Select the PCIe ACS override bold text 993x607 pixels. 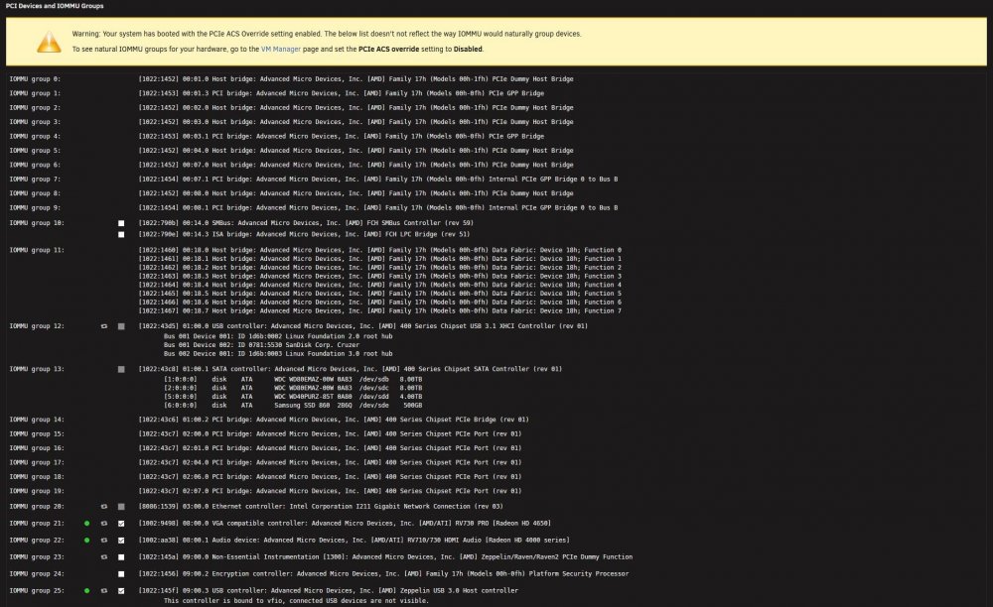tap(389, 50)
